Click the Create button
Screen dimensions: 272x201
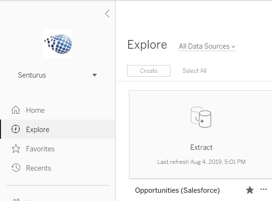pos(149,71)
